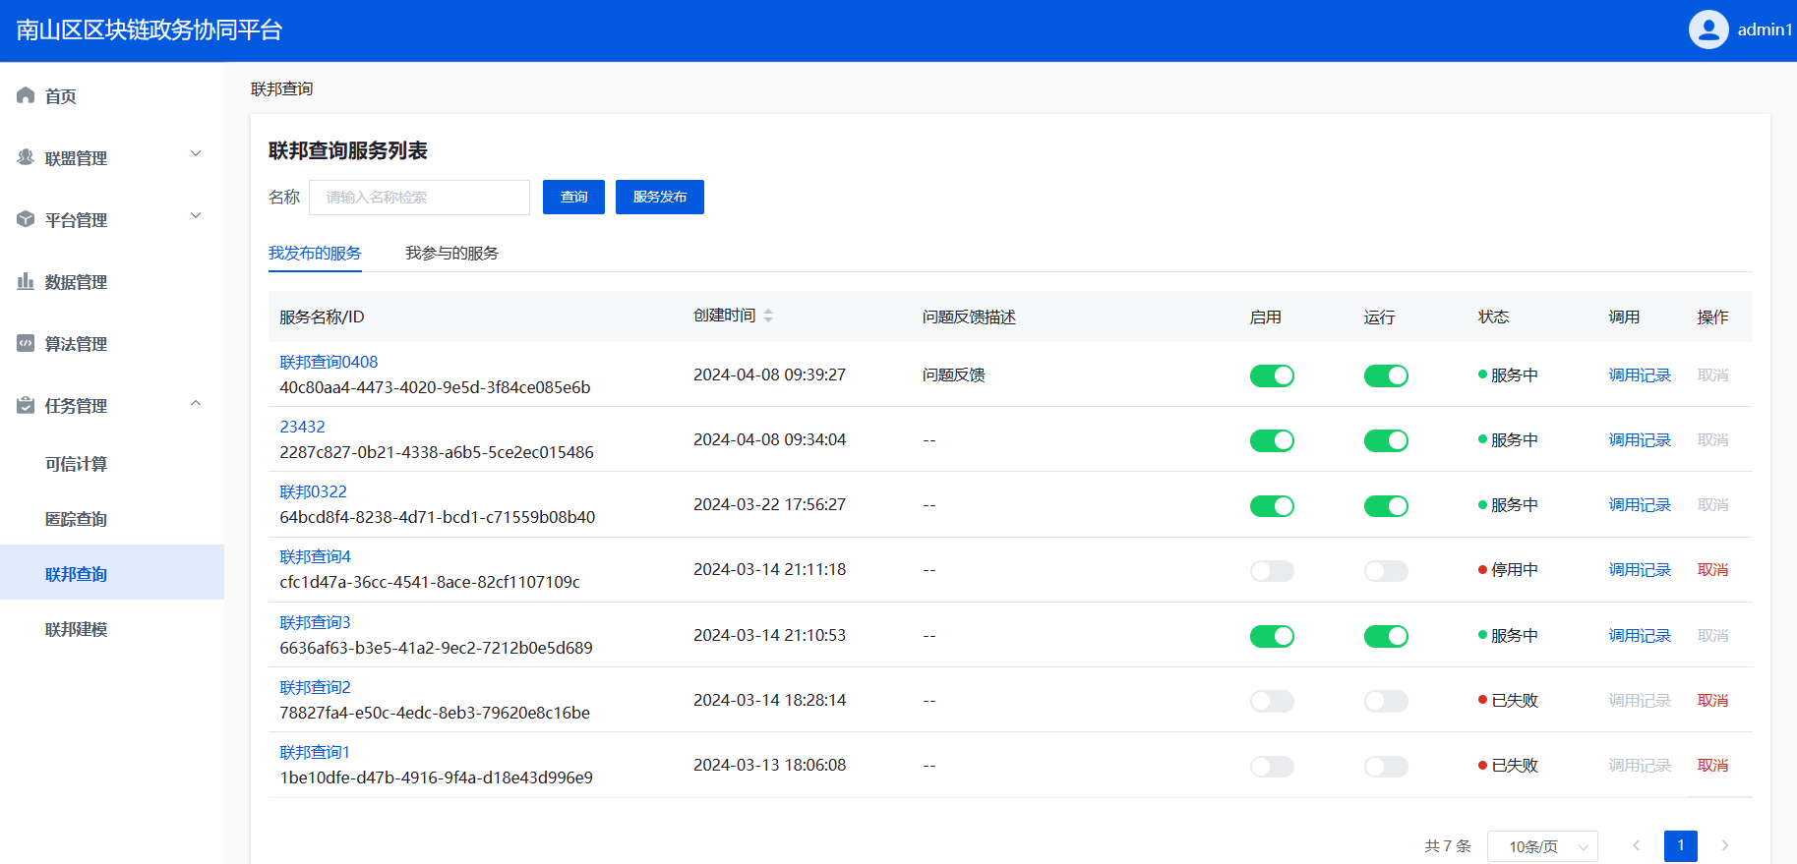Image resolution: width=1797 pixels, height=864 pixels.
Task: View 调用记录 for 联邦查询3
Action: pyautogui.click(x=1640, y=635)
